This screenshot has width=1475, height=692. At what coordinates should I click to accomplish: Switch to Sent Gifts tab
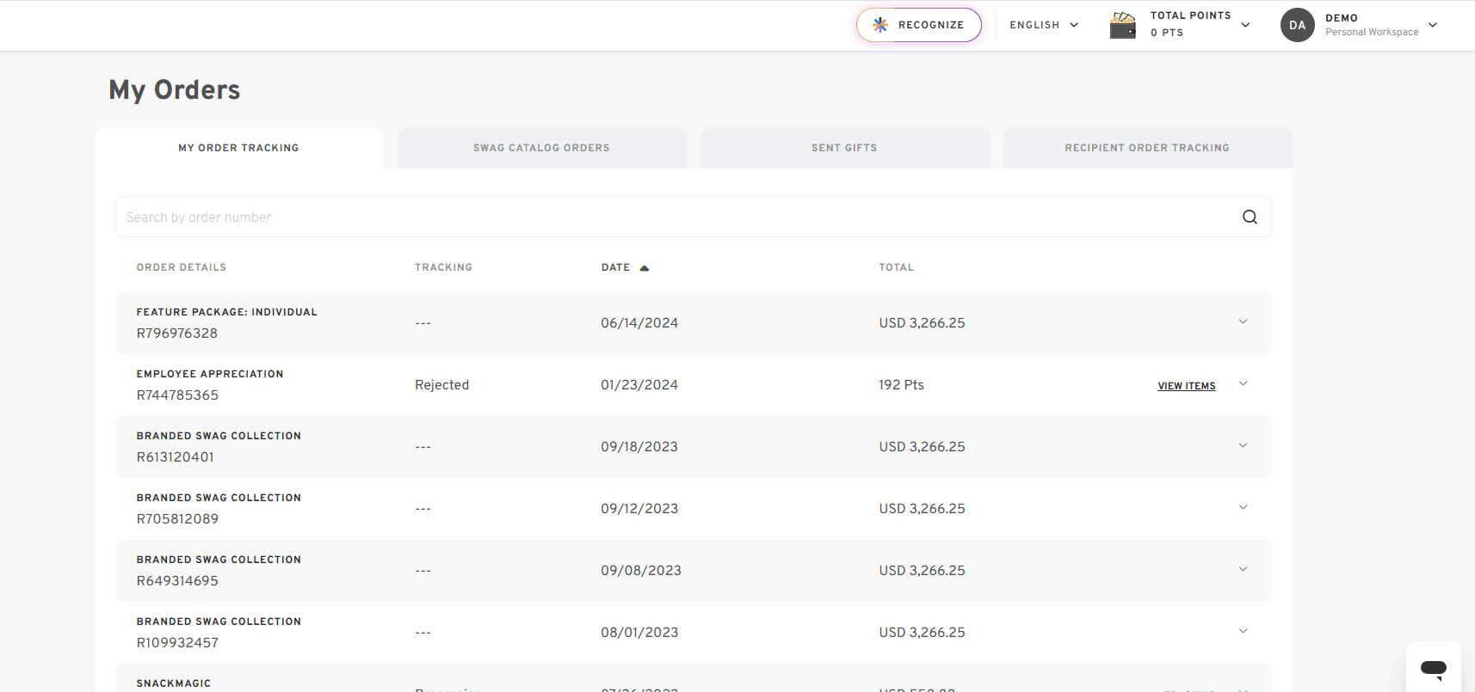tap(844, 148)
